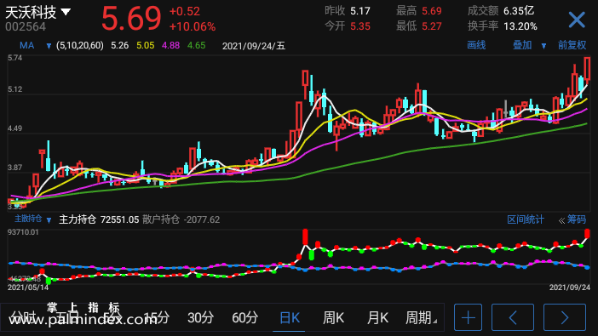Image resolution: width=598 pixels, height=336 pixels.
Task: Select the 60分 period tab
Action: pyautogui.click(x=244, y=317)
